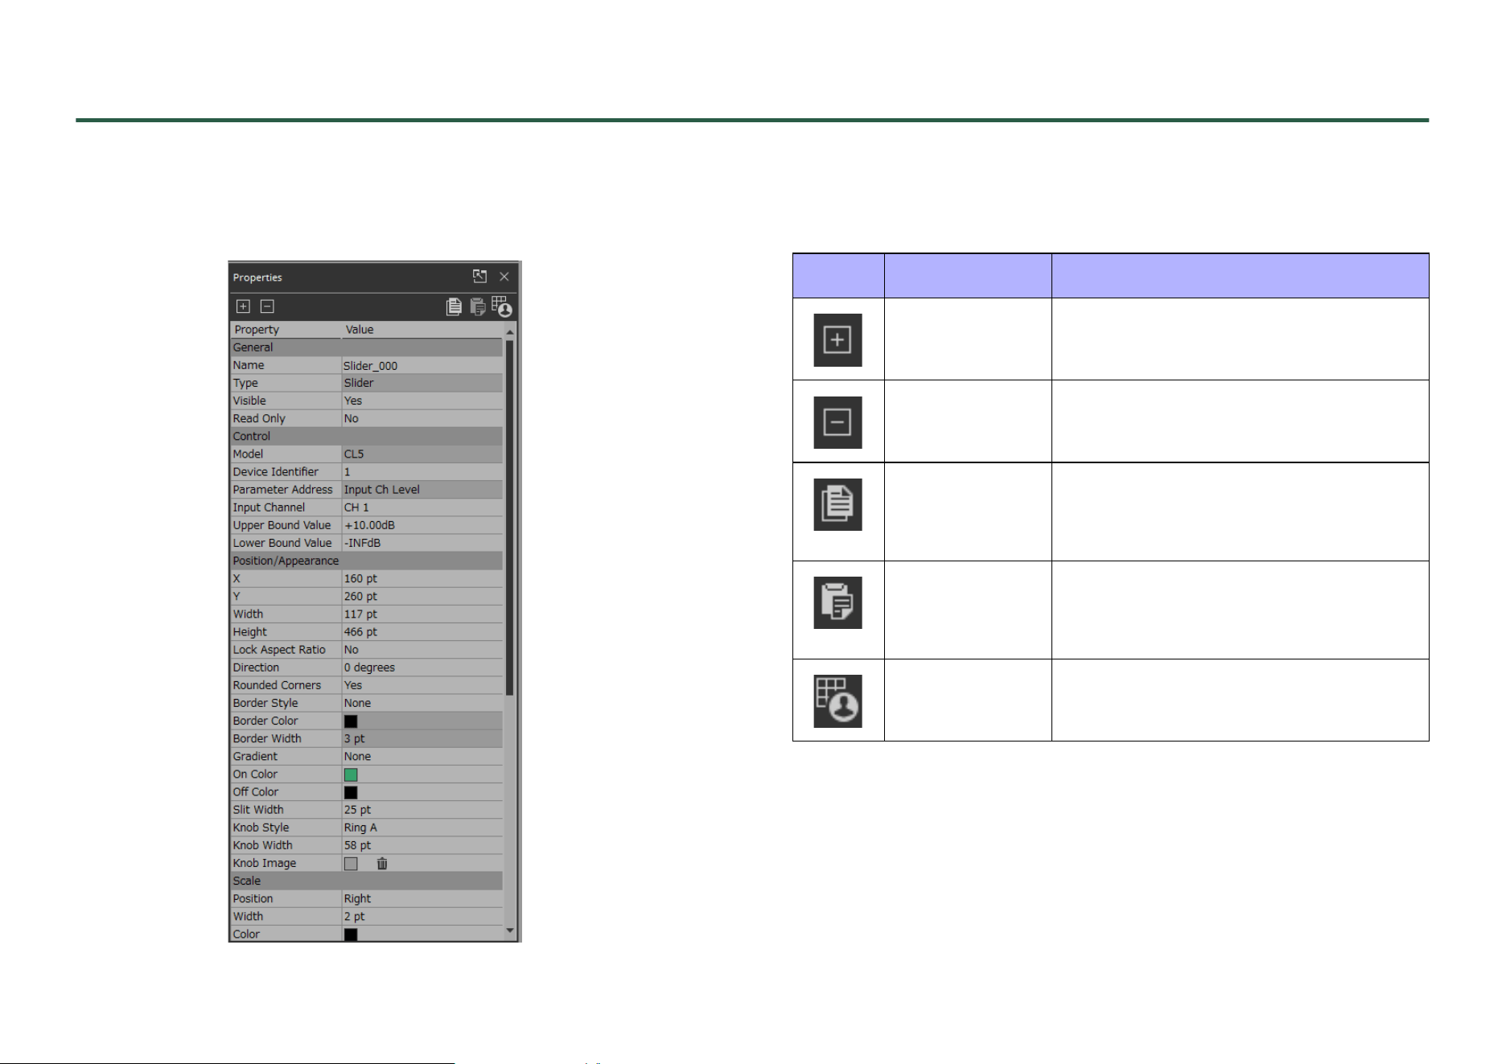1506x1064 pixels.
Task: Change the Visible value Yes
Action: (422, 401)
